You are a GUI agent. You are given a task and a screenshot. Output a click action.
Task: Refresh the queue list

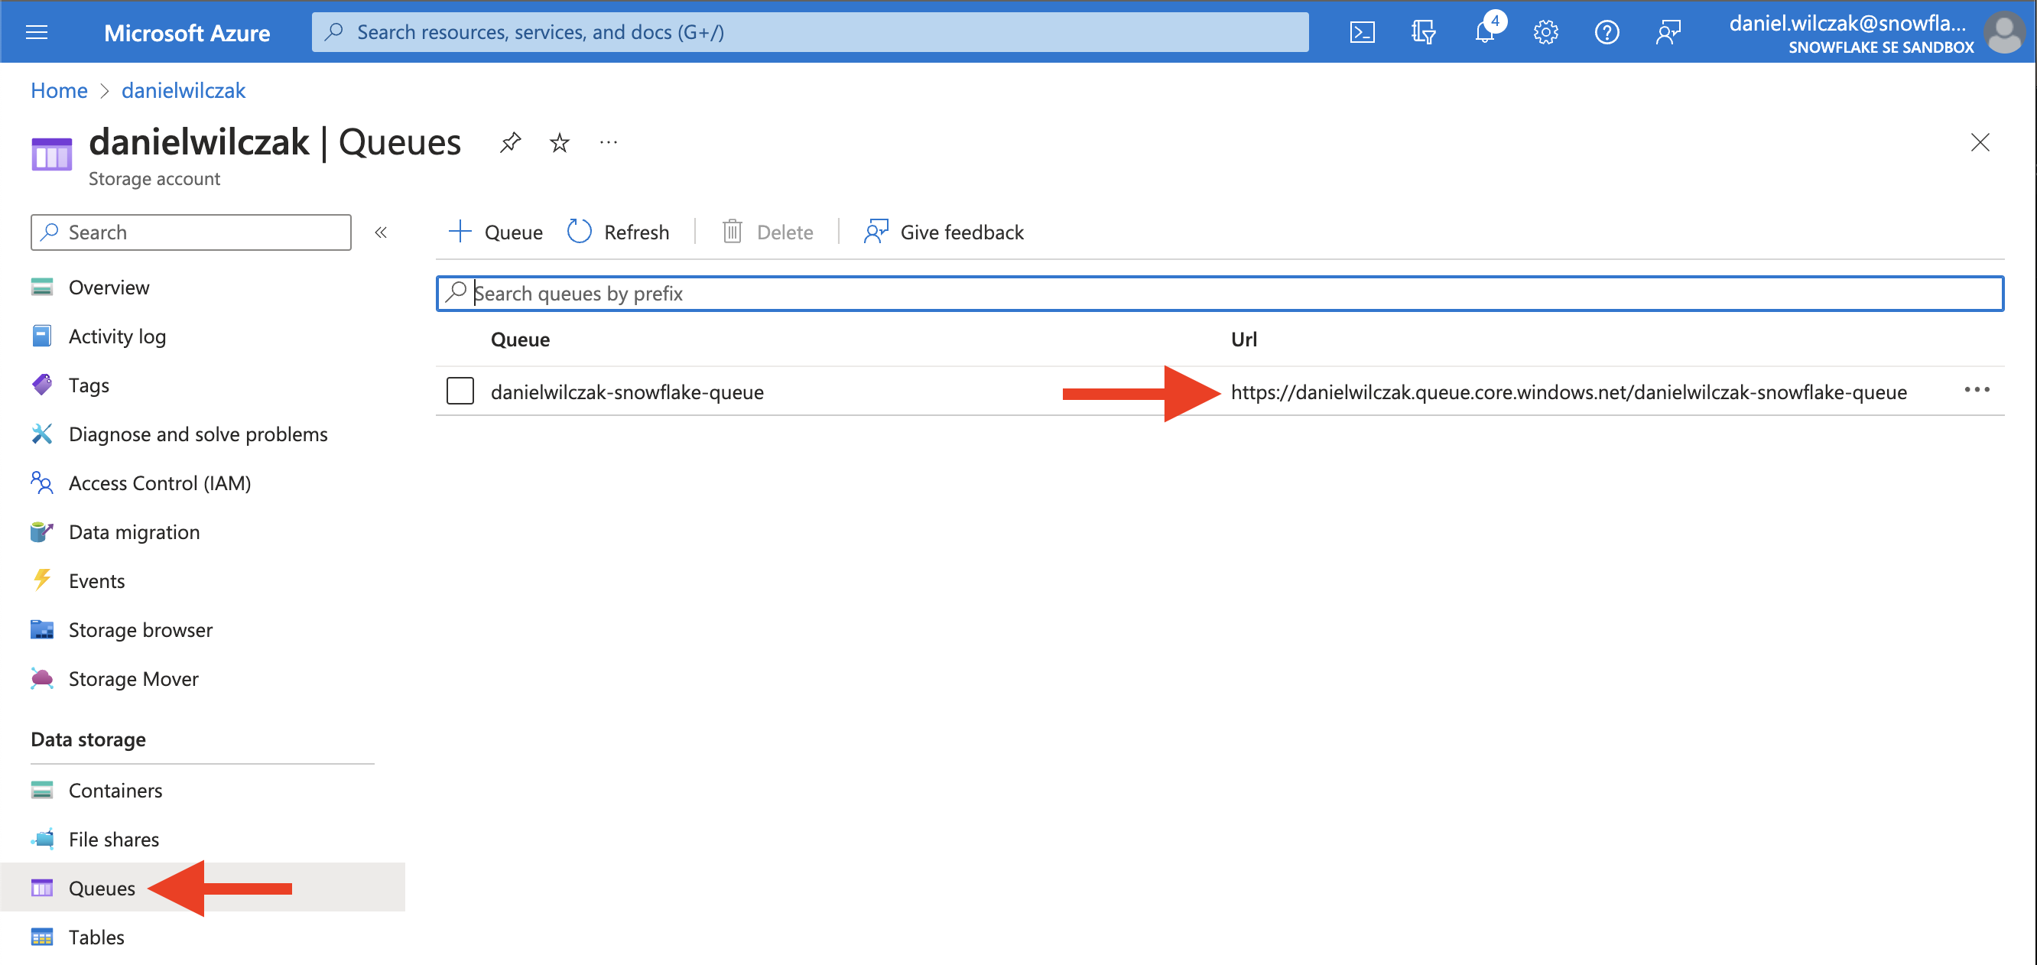pyautogui.click(x=619, y=232)
